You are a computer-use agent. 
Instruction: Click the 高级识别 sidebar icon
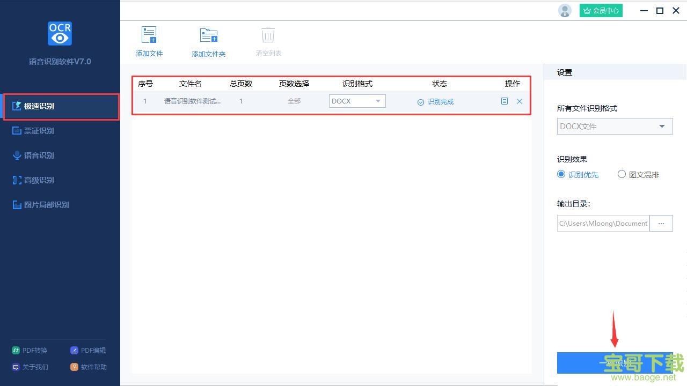[x=17, y=180]
